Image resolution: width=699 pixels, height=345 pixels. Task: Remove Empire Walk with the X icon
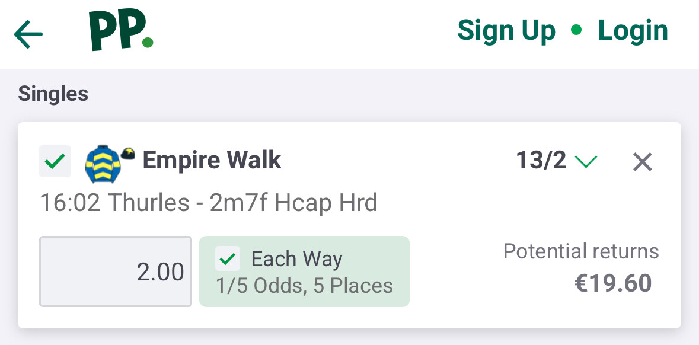click(x=643, y=161)
